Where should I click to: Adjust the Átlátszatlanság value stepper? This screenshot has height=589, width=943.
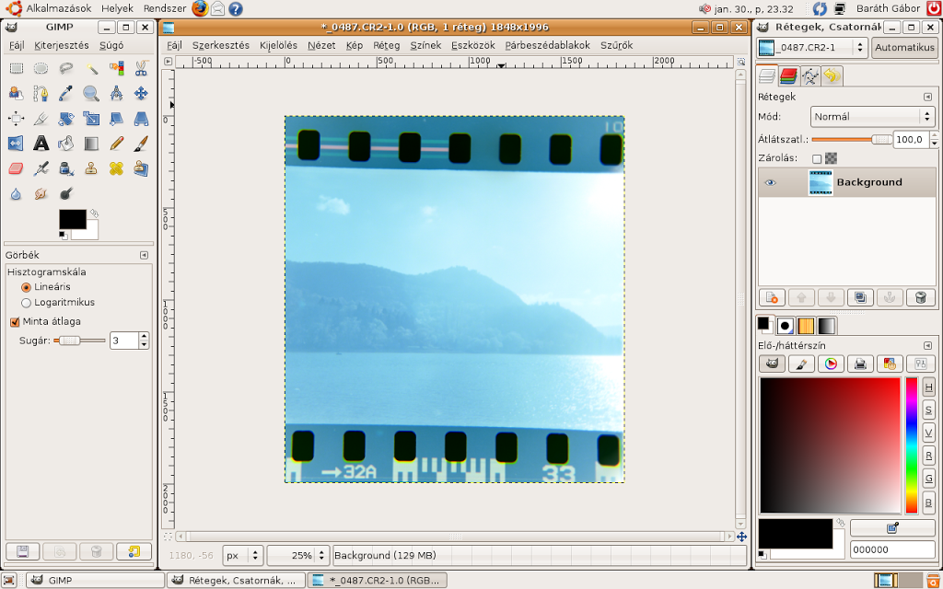pyautogui.click(x=934, y=140)
